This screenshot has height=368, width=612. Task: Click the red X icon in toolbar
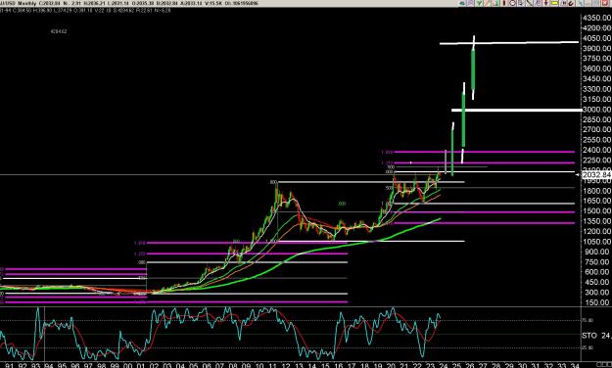pos(604,3)
